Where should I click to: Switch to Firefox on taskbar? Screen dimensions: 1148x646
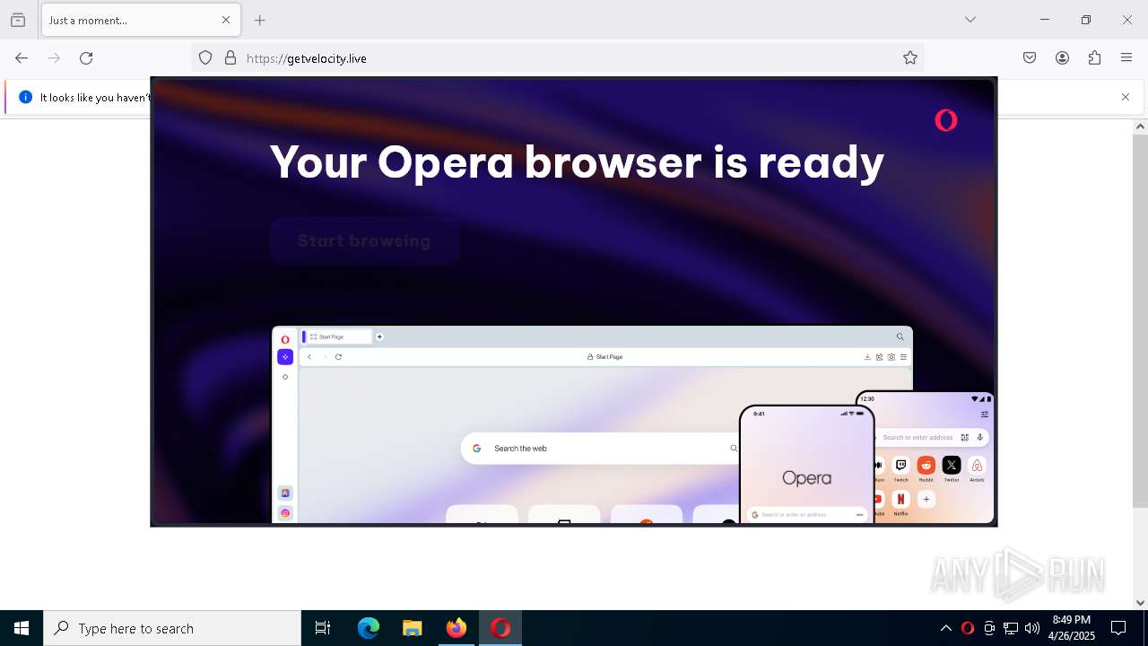coord(456,628)
